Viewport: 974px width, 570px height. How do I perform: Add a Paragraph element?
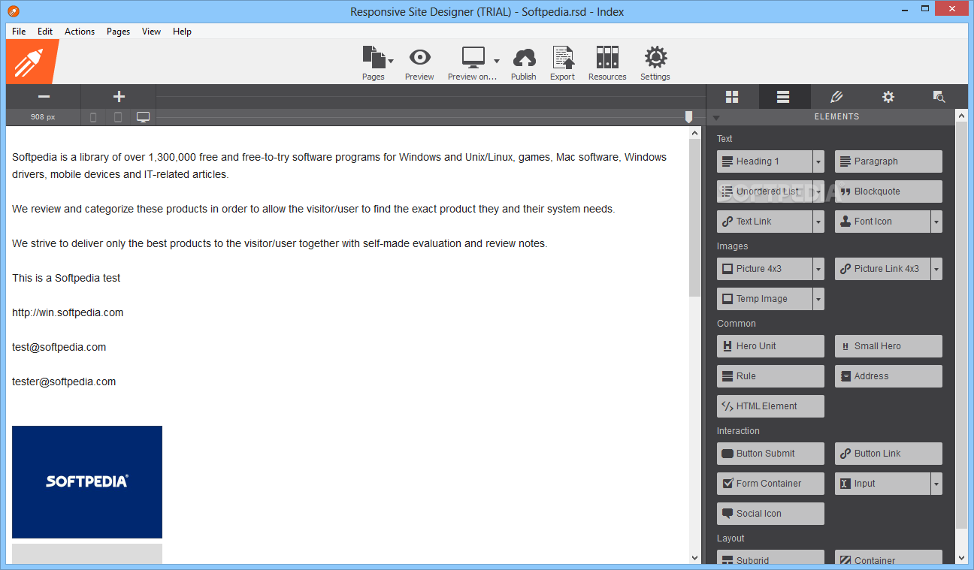pos(888,161)
